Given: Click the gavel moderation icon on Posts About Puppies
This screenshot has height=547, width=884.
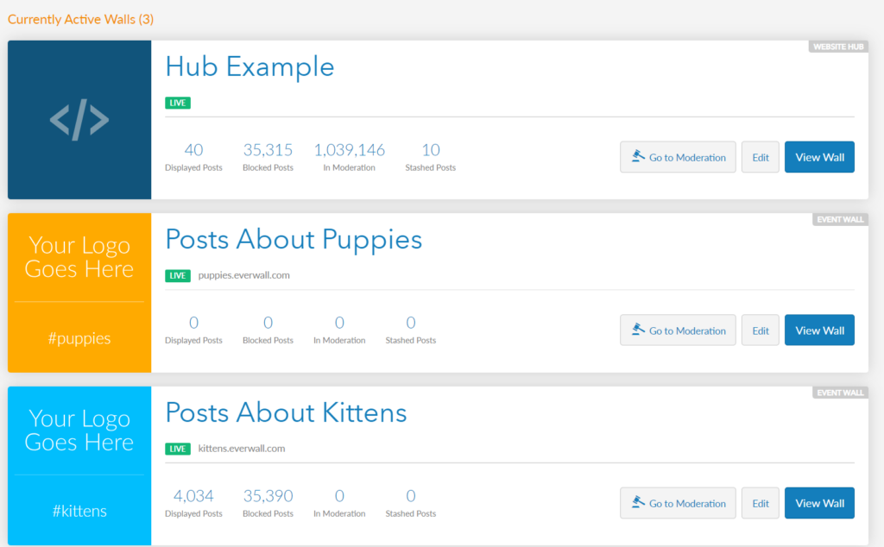Looking at the screenshot, I should click(x=640, y=330).
